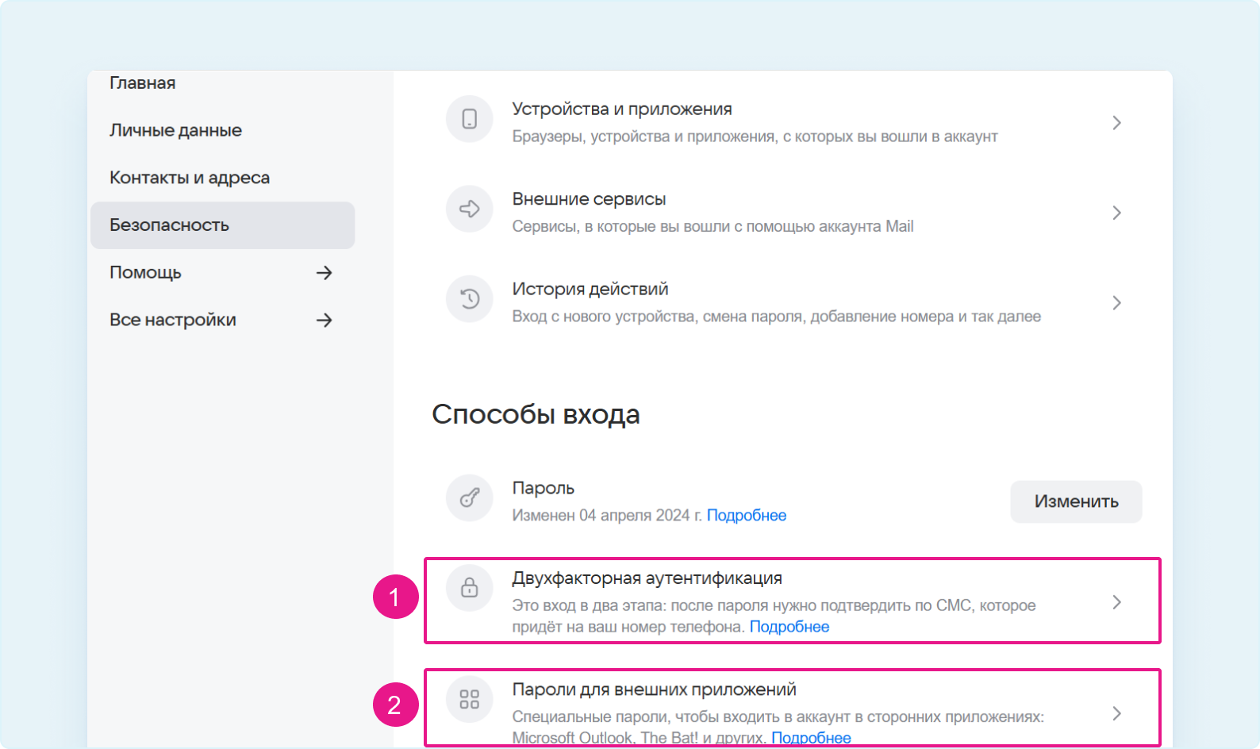Select Контакты и адреса in the sidebar
Screen dimensions: 1260x749
click(x=190, y=178)
